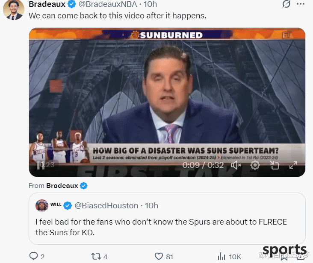Open the quoted tweet from @BiasedHouston
Screen dimensions: 313x263
167,219
